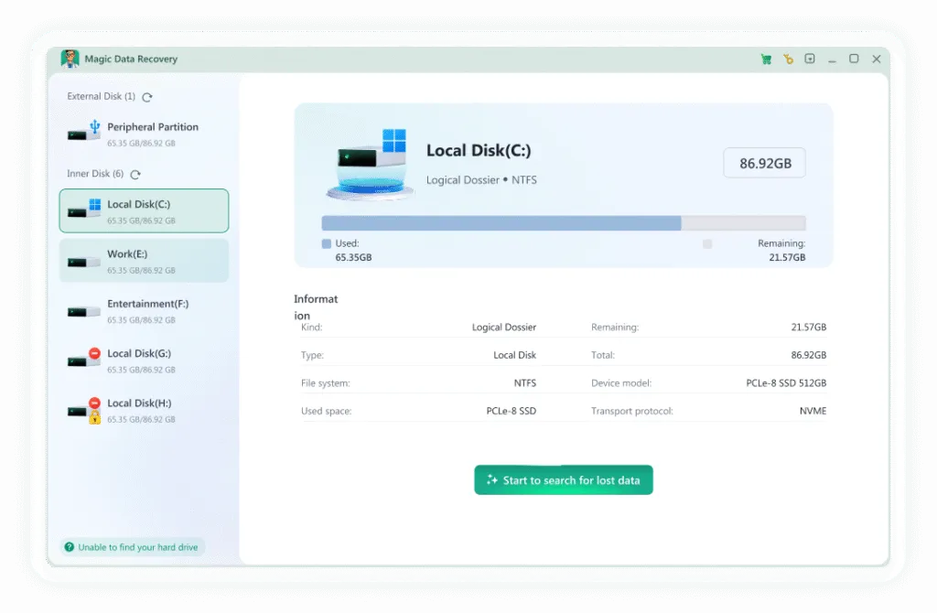
Task: Click the USB drive icon of Peripheral Partition
Action: click(x=83, y=131)
